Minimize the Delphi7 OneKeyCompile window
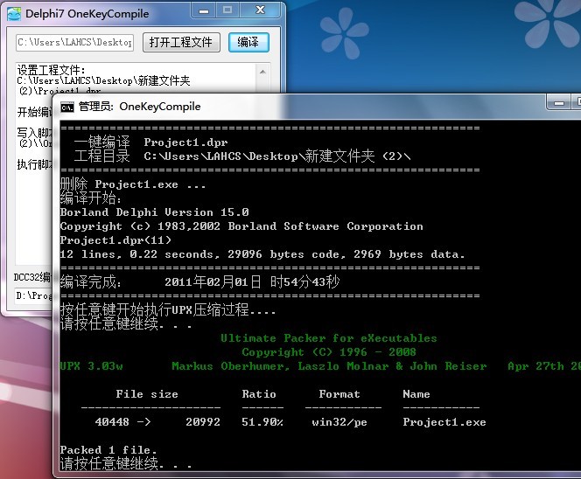The width and height of the screenshot is (581, 479). tap(203, 10)
